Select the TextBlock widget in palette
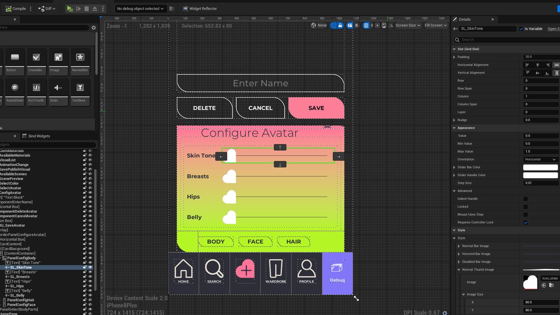Screen dimensions: 560x315 tap(80, 92)
